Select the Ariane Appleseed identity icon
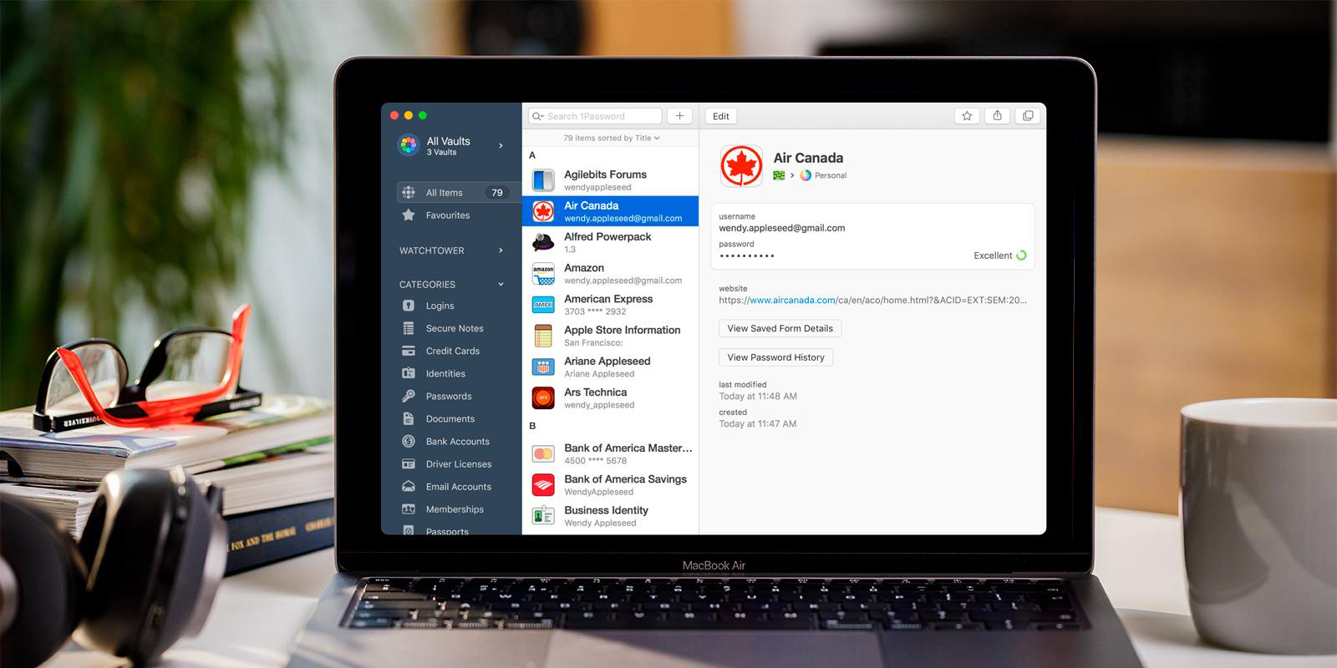The image size is (1337, 668). (x=543, y=367)
